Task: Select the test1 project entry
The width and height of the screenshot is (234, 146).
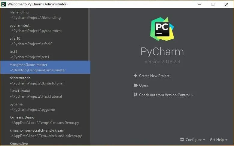Action: pyautogui.click(x=45, y=54)
